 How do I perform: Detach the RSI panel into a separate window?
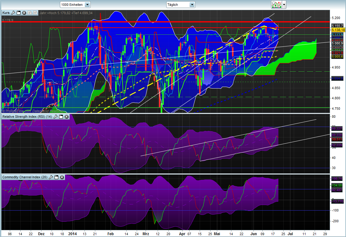61,117
